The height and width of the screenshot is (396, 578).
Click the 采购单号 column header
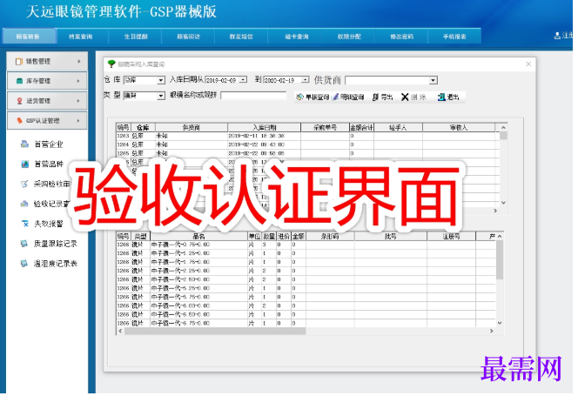[326, 128]
